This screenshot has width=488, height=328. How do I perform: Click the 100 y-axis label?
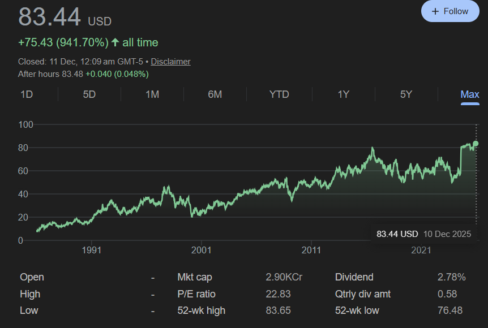click(25, 124)
